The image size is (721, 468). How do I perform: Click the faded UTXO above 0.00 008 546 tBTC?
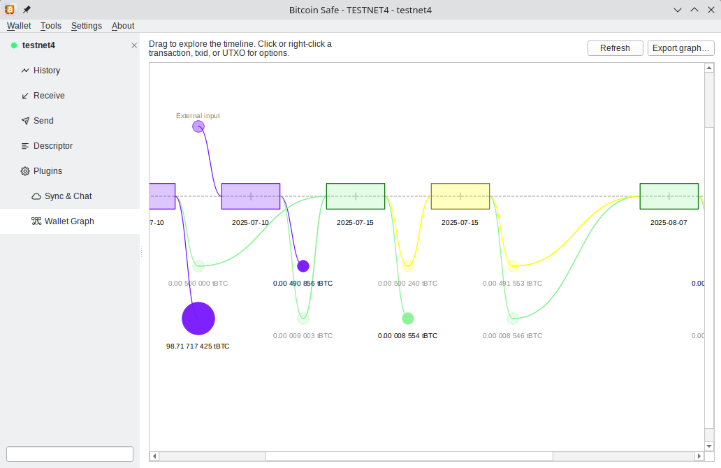click(x=513, y=318)
